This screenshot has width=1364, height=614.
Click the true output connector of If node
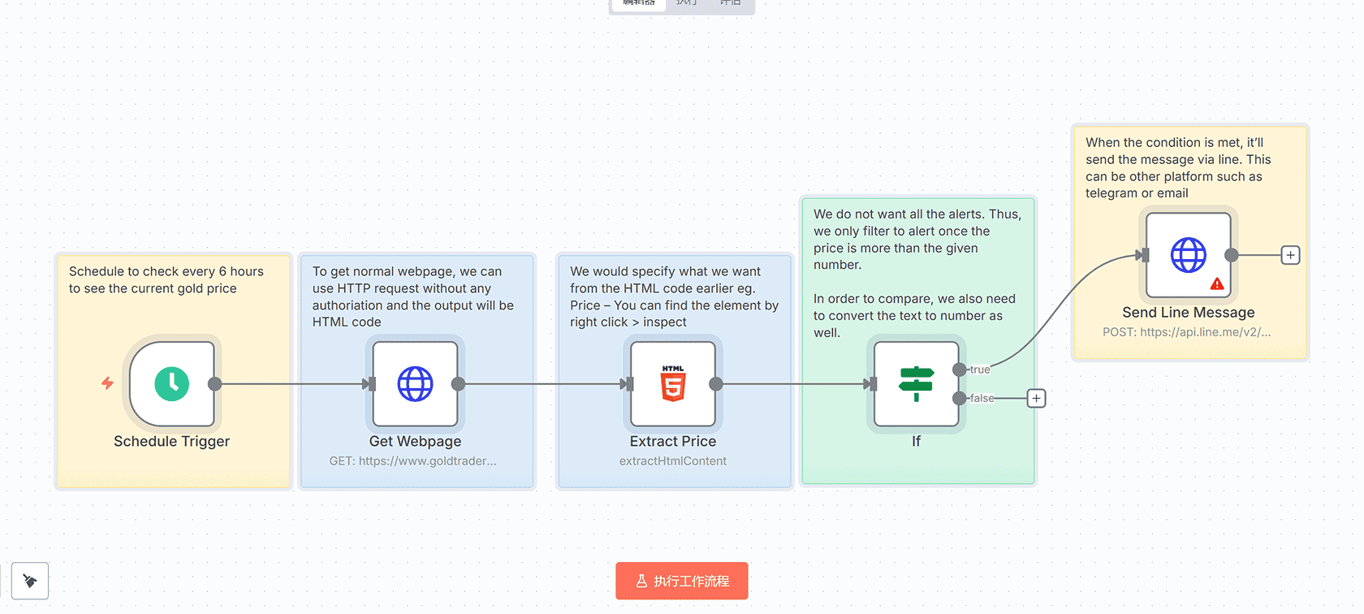coord(960,370)
